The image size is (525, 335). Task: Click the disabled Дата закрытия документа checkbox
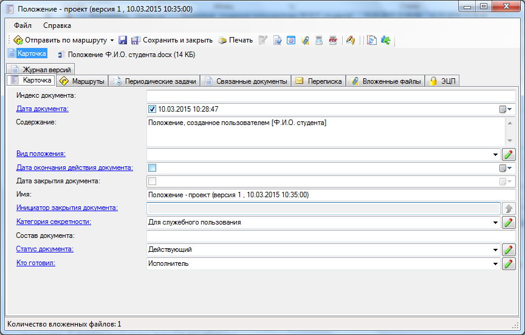pyautogui.click(x=152, y=181)
